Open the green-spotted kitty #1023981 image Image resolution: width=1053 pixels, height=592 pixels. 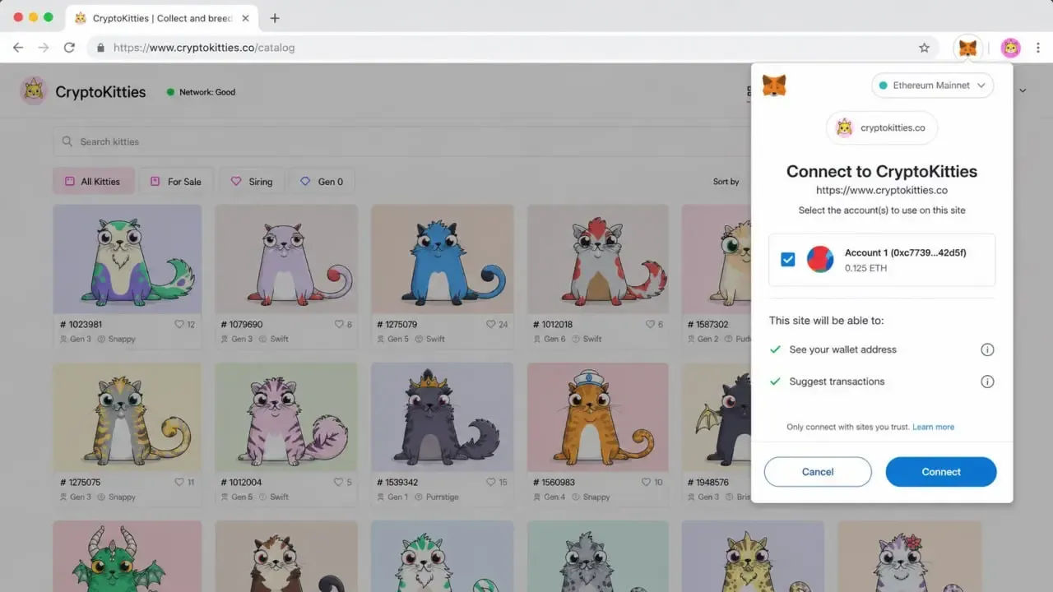point(128,259)
